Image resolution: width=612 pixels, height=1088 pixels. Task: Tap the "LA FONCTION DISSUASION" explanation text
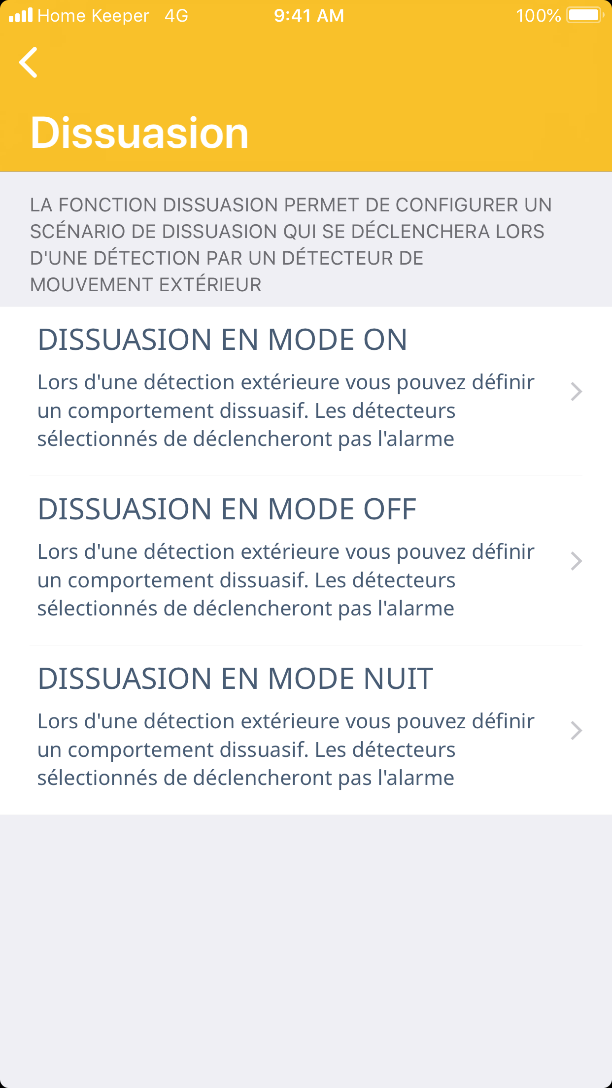pyautogui.click(x=291, y=244)
